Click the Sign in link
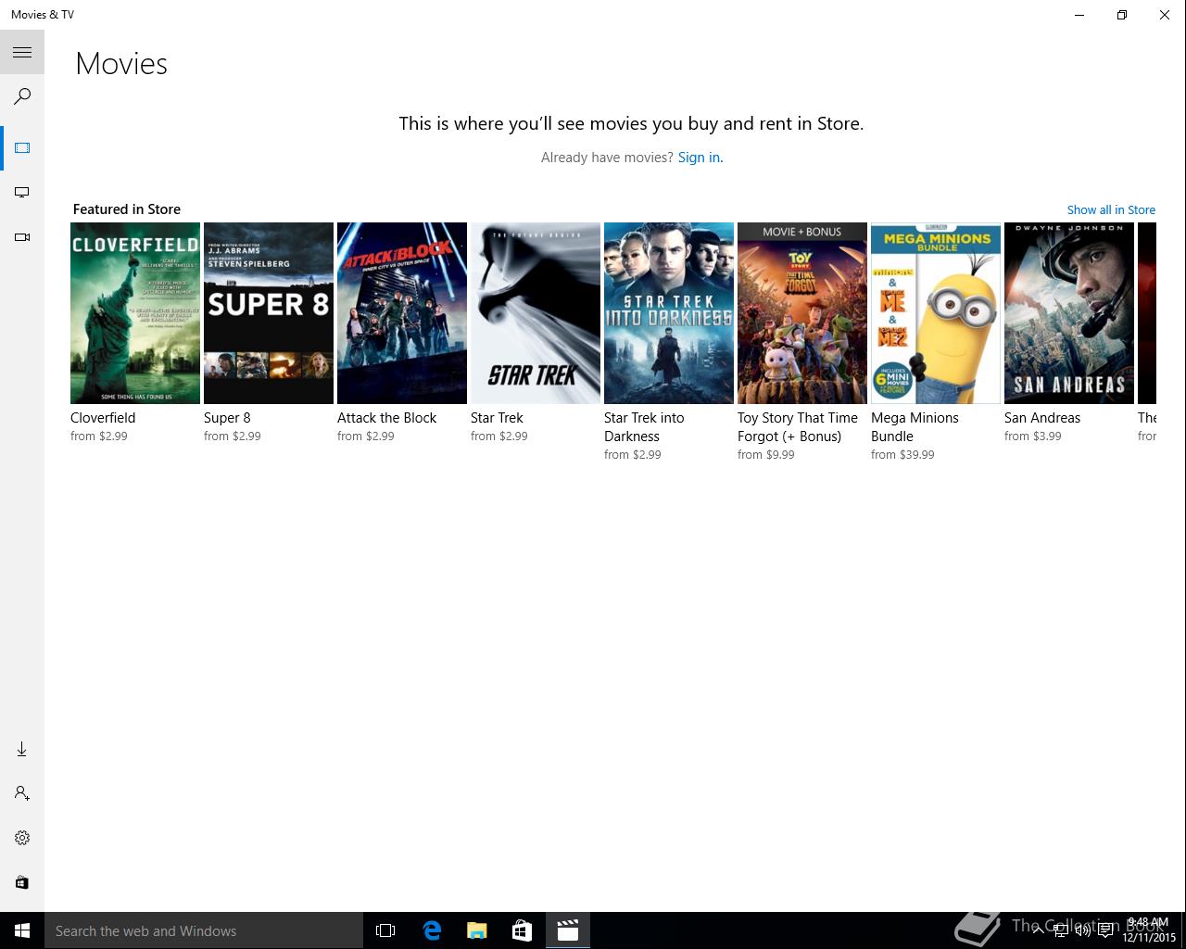Image resolution: width=1186 pixels, height=949 pixels. tap(700, 158)
